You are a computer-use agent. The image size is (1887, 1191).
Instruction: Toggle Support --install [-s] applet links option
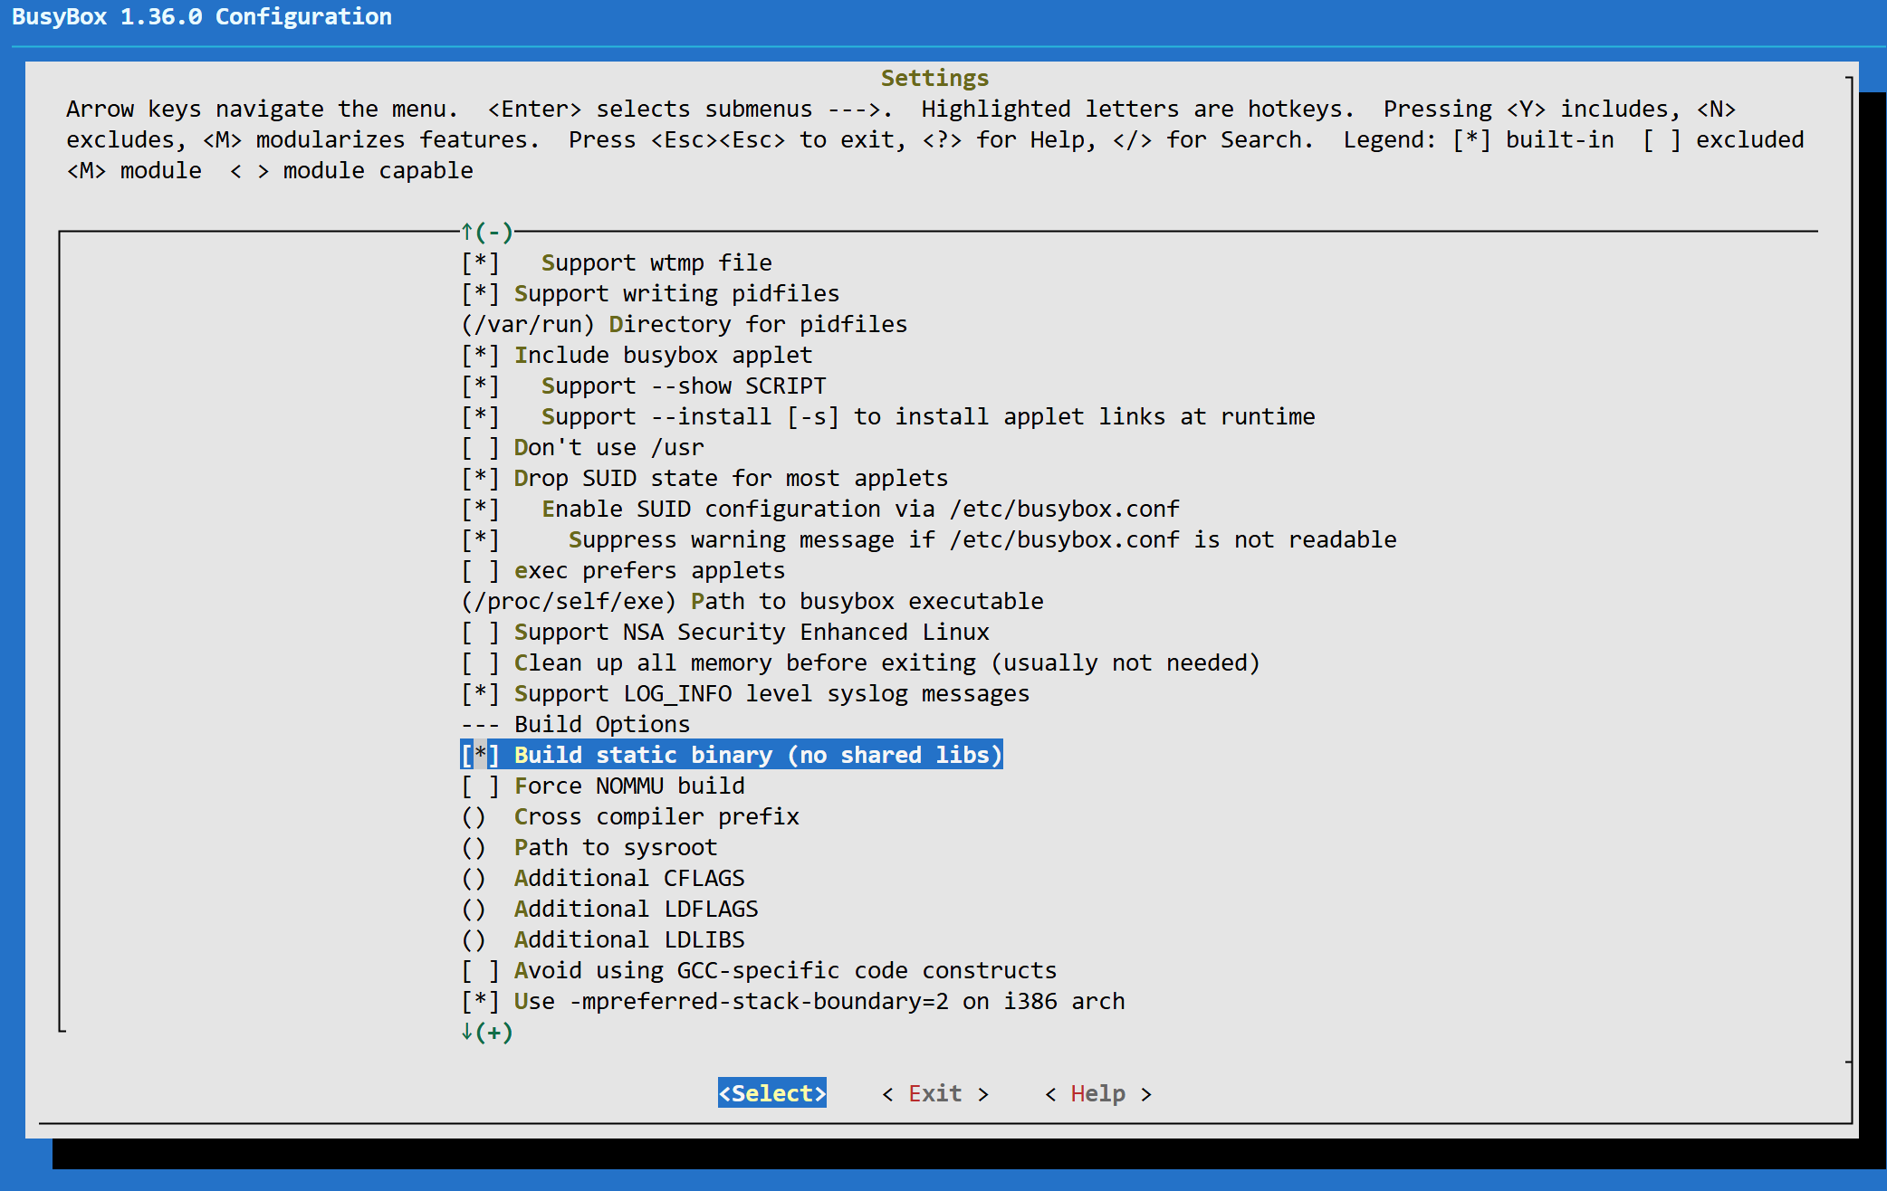(888, 416)
